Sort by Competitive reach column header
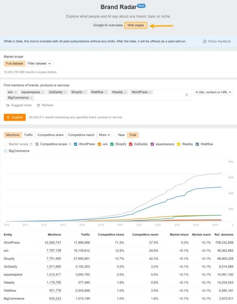Screen dimensions: 237x304 [x=145, y=235]
